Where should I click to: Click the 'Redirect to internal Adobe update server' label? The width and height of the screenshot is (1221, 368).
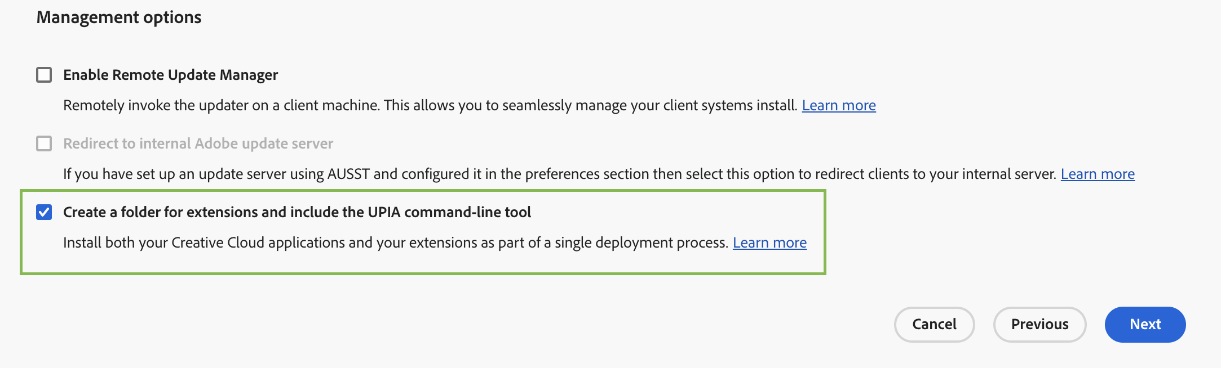click(x=198, y=143)
